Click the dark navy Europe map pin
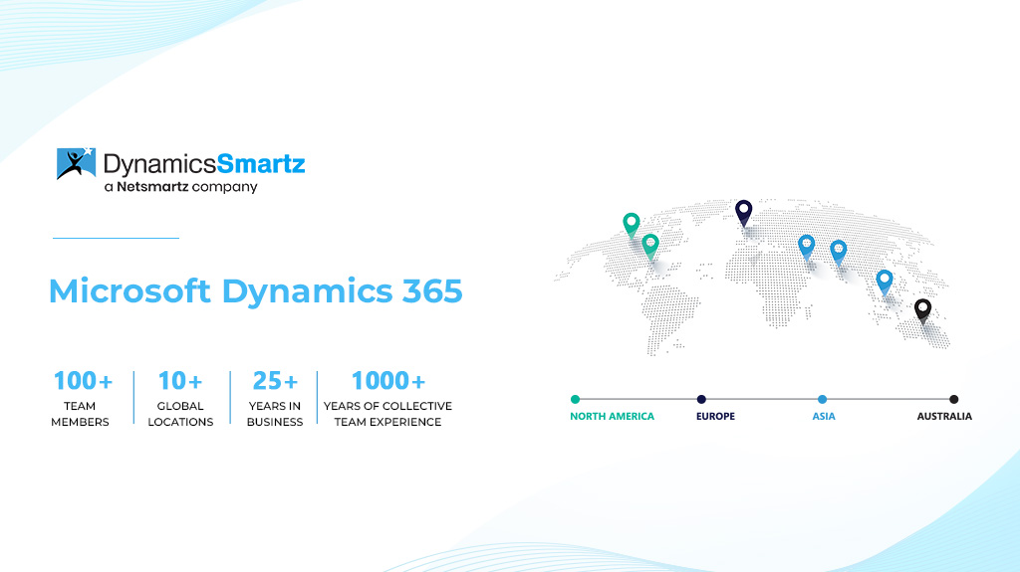 tap(743, 211)
